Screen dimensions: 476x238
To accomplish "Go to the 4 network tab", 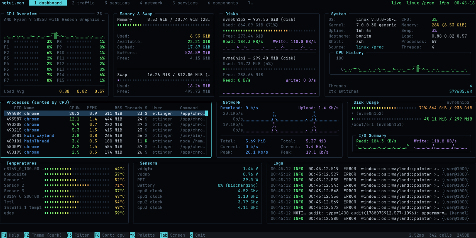I will (151, 3).
